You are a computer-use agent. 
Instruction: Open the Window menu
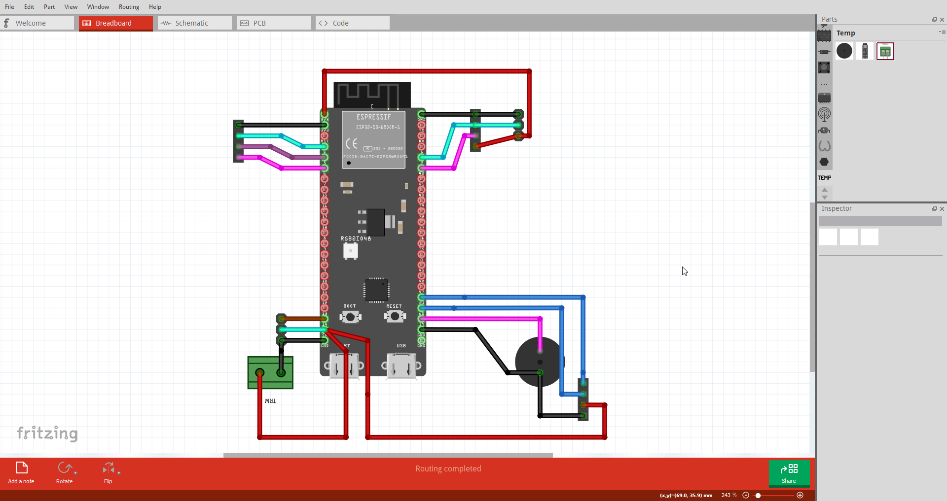(98, 7)
